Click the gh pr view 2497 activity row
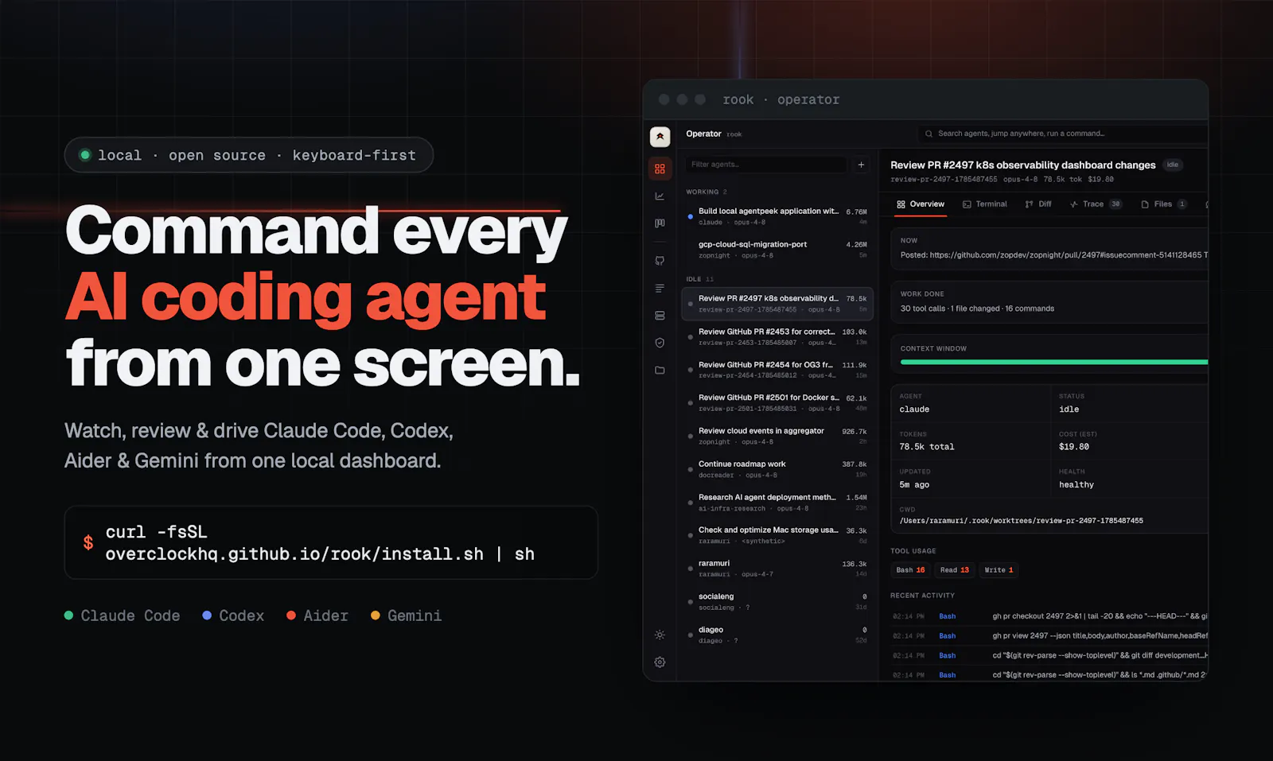This screenshot has width=1273, height=761. tap(1050, 636)
